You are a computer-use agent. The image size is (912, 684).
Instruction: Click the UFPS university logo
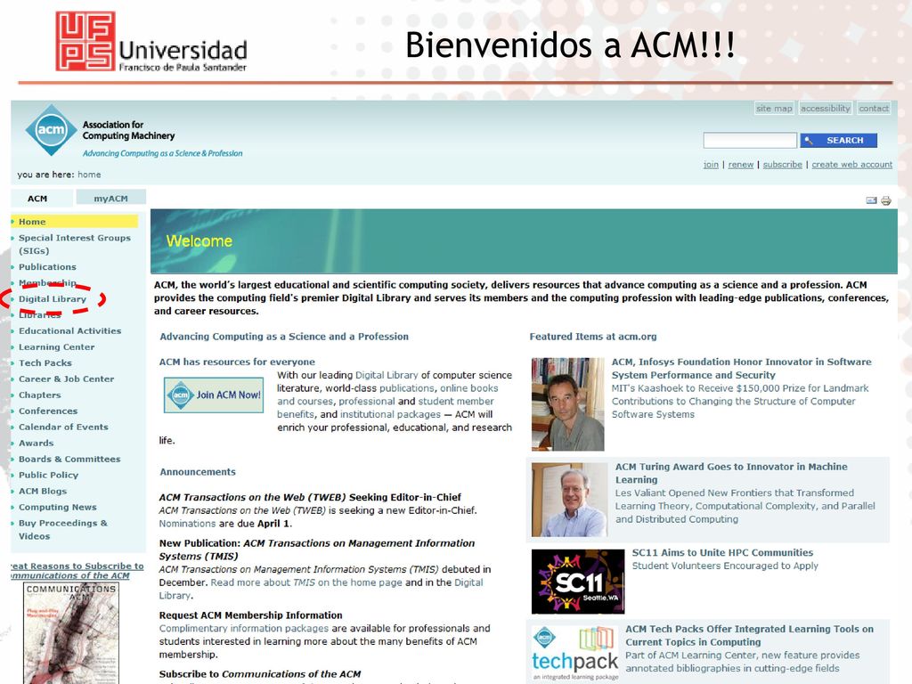point(151,41)
